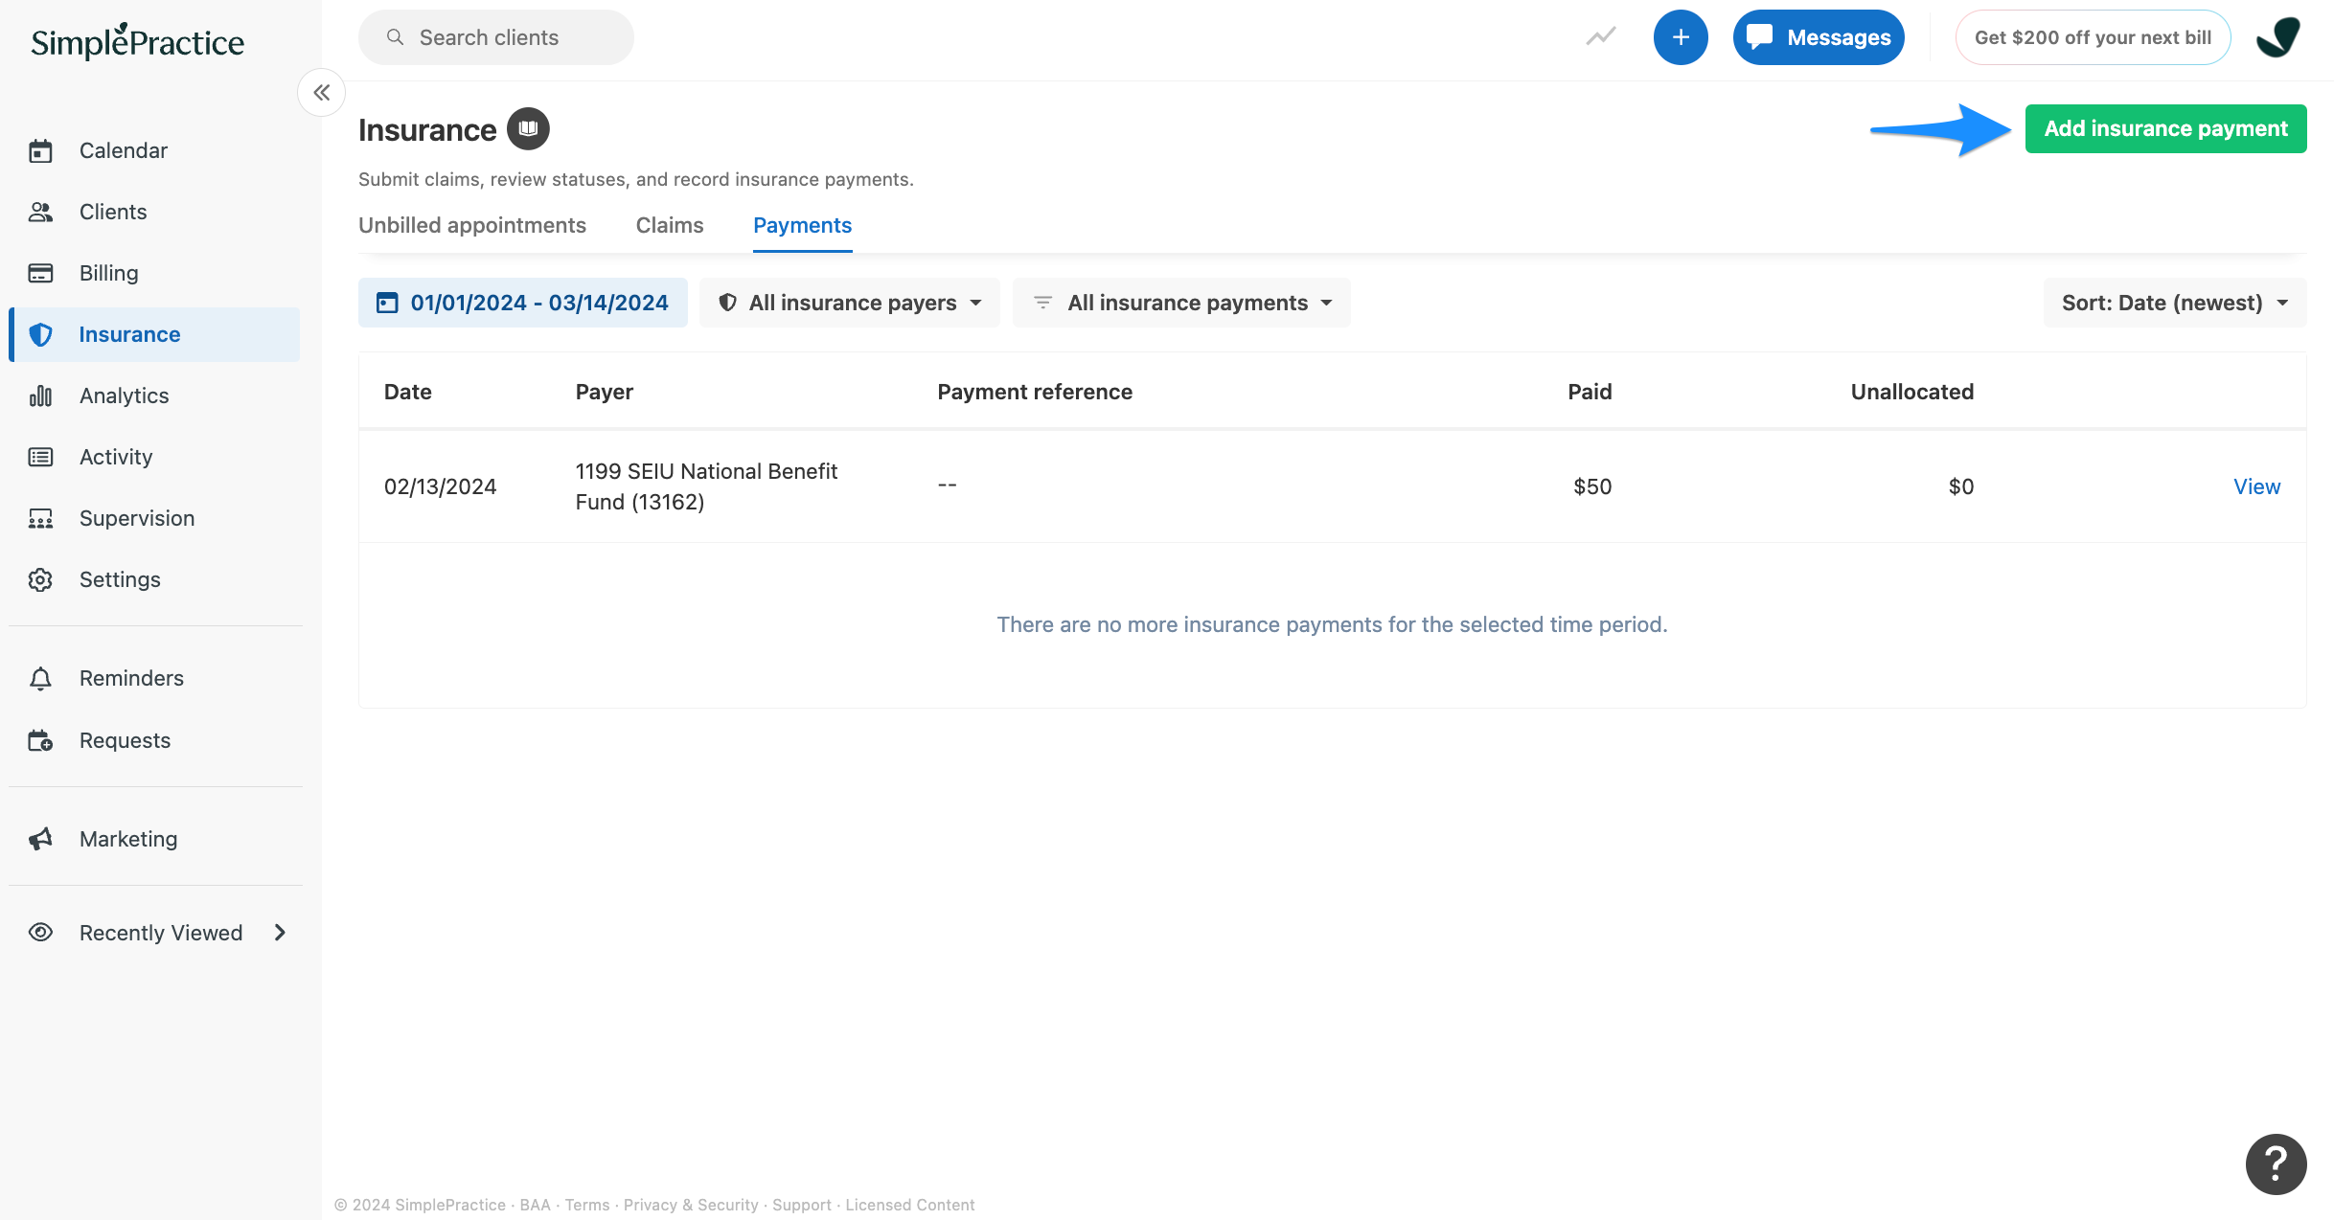The width and height of the screenshot is (2334, 1220).
Task: Click the Marketing megaphone icon
Action: [x=40, y=839]
